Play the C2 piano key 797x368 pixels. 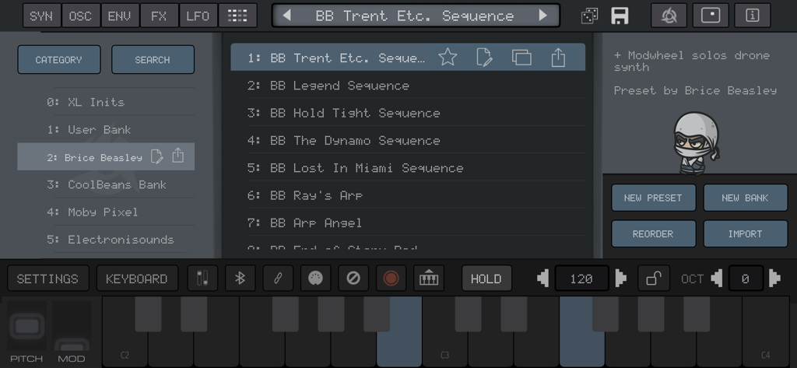click(x=125, y=351)
